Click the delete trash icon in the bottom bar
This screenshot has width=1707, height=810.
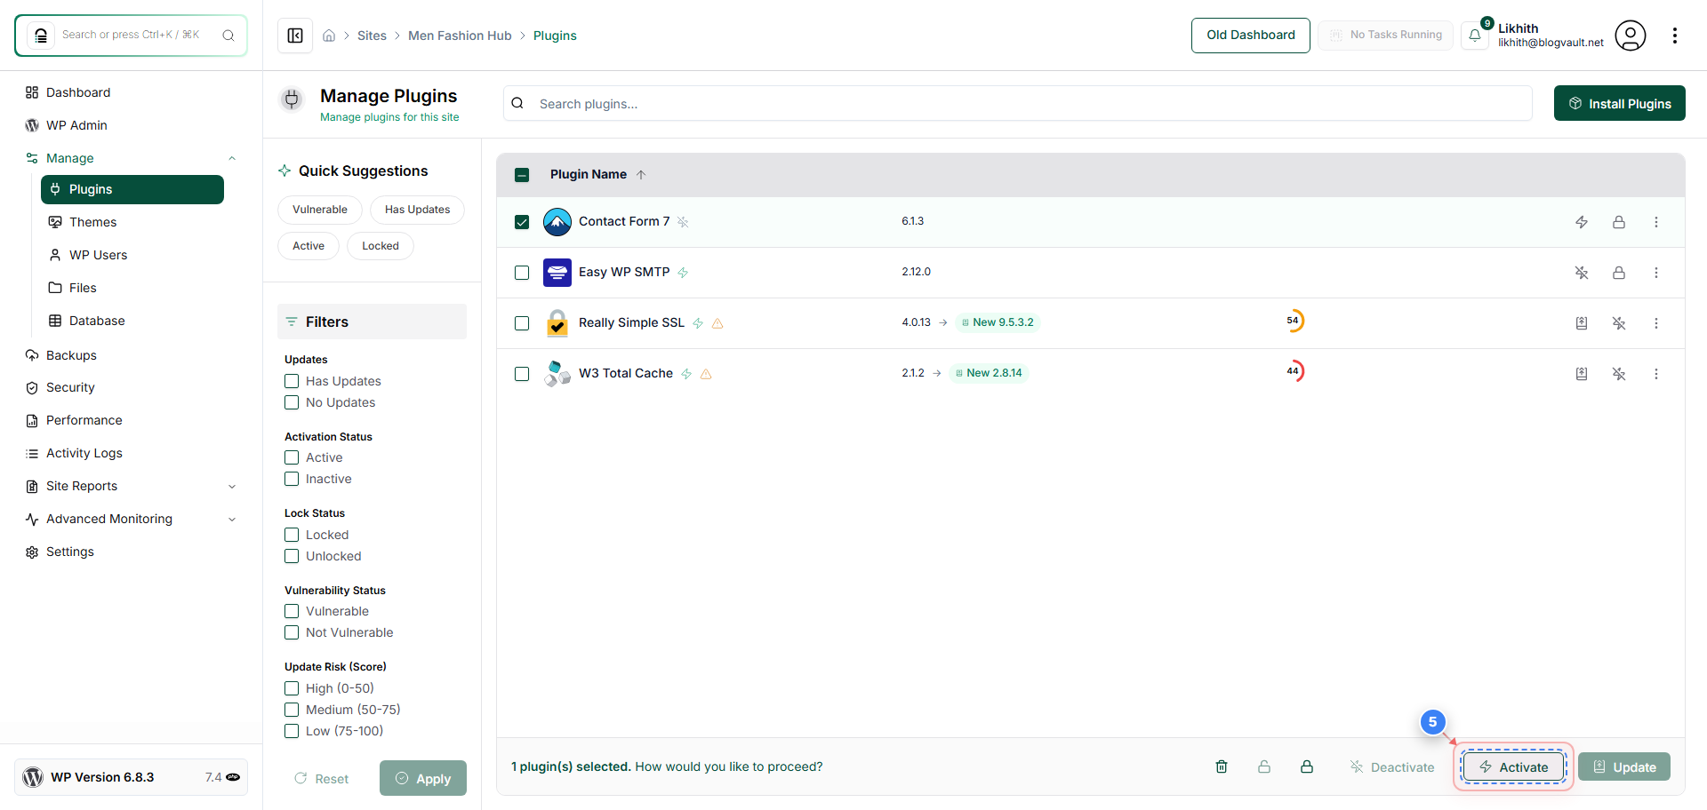point(1222,766)
